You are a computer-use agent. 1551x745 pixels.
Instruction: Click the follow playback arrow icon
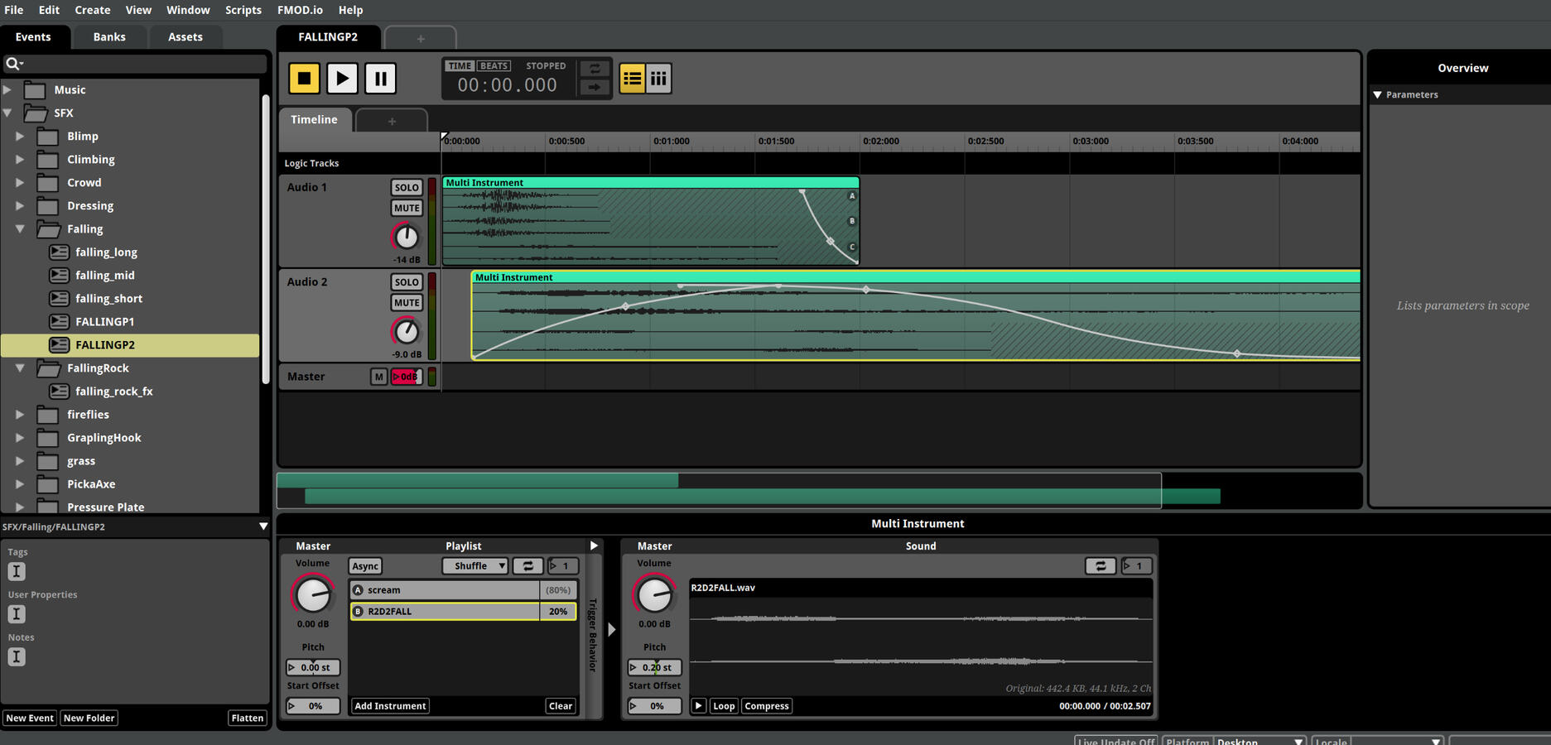click(x=595, y=88)
